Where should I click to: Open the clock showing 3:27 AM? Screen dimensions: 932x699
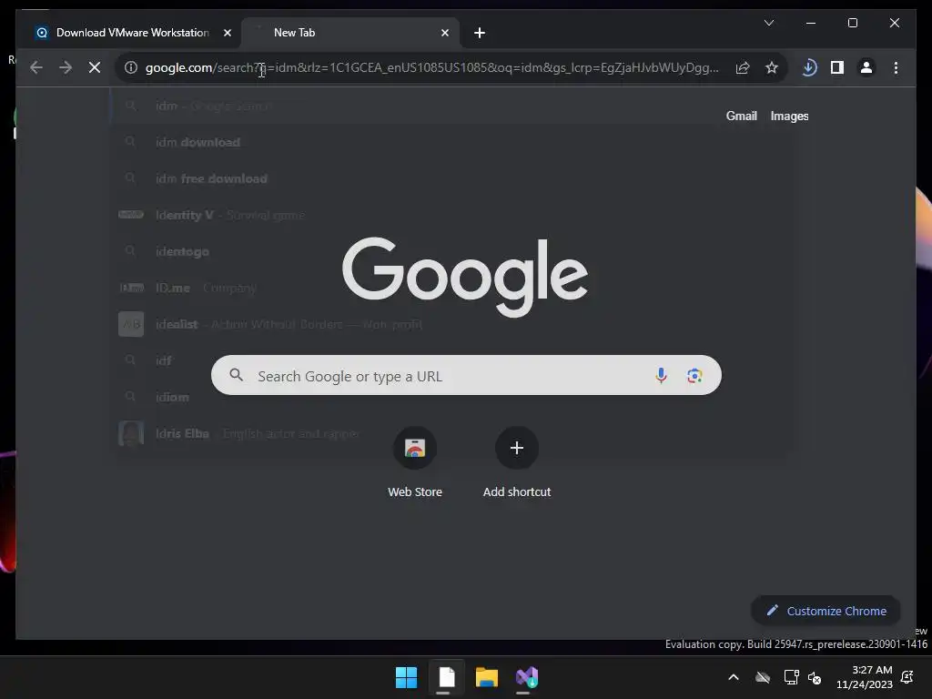coord(865,677)
